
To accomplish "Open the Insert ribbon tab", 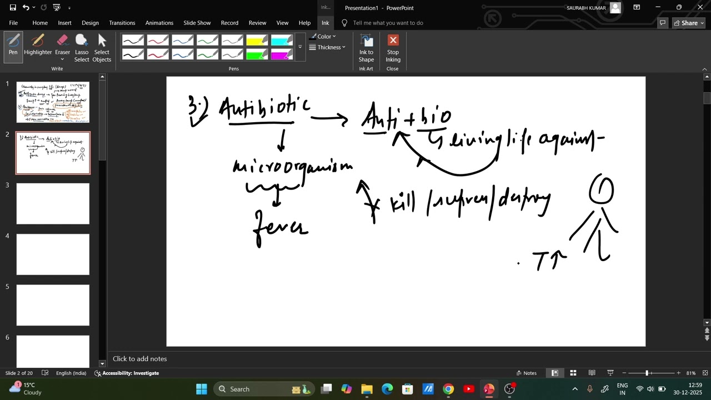I will point(64,23).
